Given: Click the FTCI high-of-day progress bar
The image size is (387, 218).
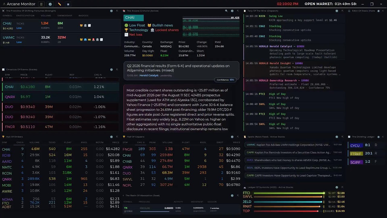Looking at the screenshot, I should tap(289, 193).
